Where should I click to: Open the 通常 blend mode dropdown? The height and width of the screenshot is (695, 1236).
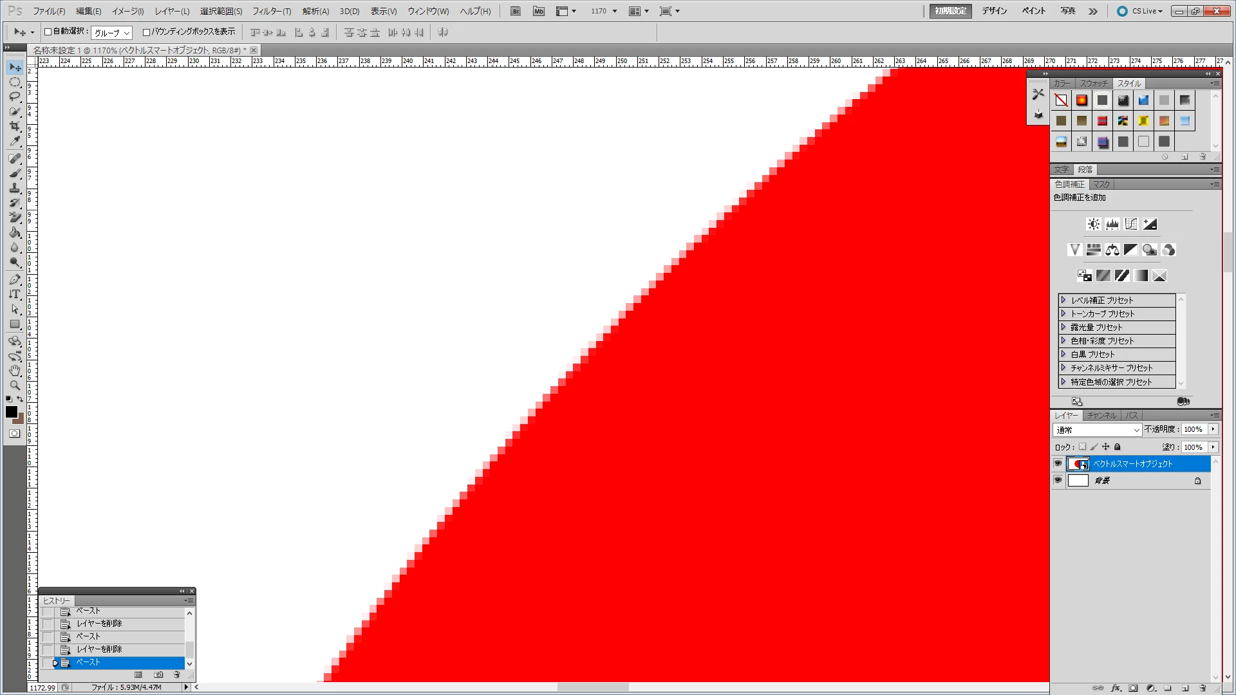[x=1098, y=430]
